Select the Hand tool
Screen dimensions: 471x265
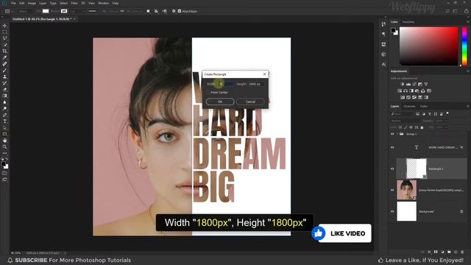4,141
